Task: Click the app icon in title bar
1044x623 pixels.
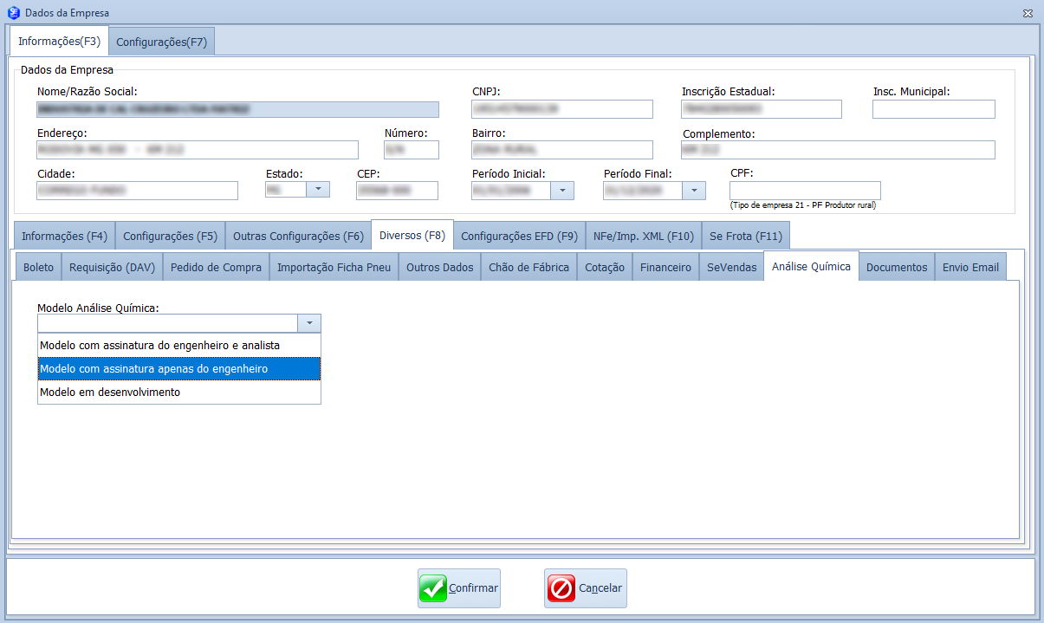Action: pyautogui.click(x=13, y=13)
